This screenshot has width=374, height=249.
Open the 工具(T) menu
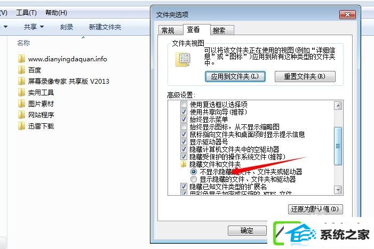(26, 12)
